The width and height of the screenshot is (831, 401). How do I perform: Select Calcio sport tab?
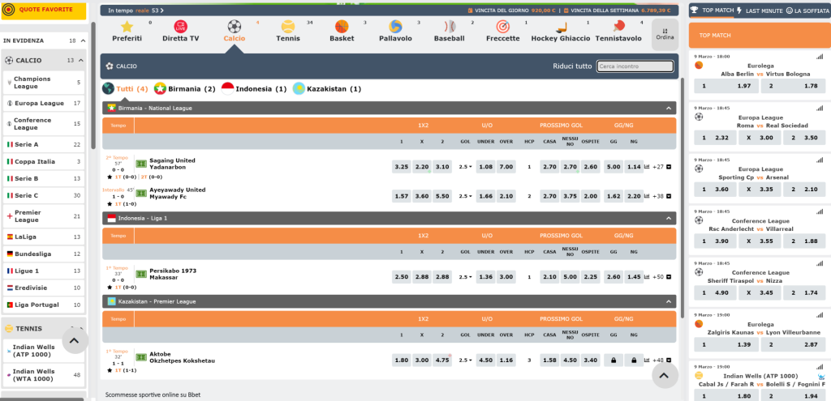235,31
